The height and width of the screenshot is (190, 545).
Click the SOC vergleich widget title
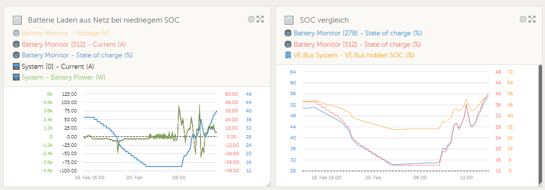[x=324, y=20]
